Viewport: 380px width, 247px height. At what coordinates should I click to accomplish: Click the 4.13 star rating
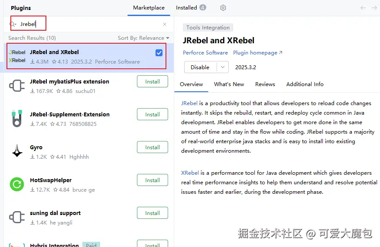coord(60,62)
